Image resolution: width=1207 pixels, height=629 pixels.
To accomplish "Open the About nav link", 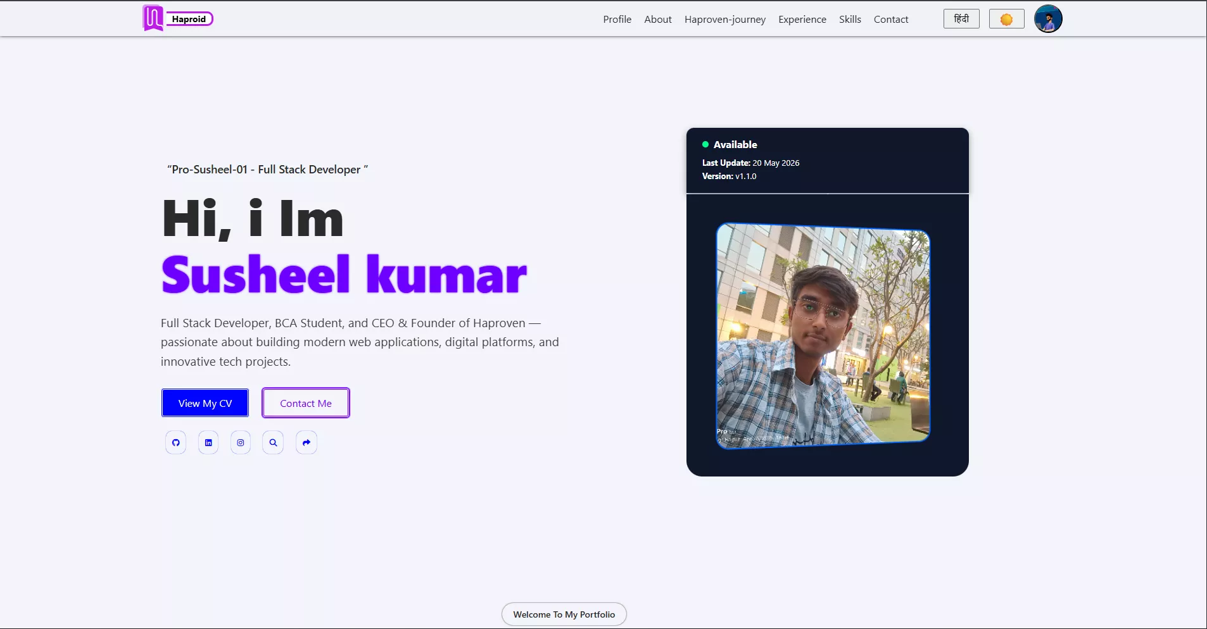I will pyautogui.click(x=658, y=19).
